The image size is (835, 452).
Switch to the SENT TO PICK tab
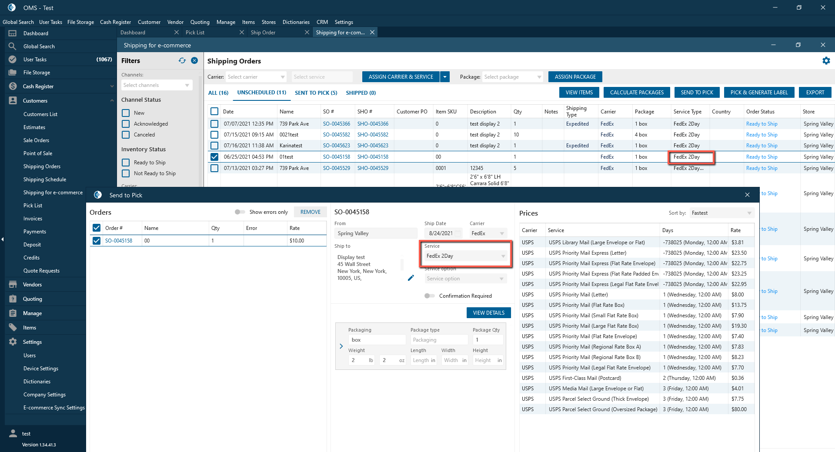[x=316, y=93]
